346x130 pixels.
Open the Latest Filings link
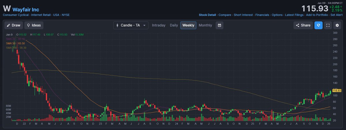click(x=294, y=15)
